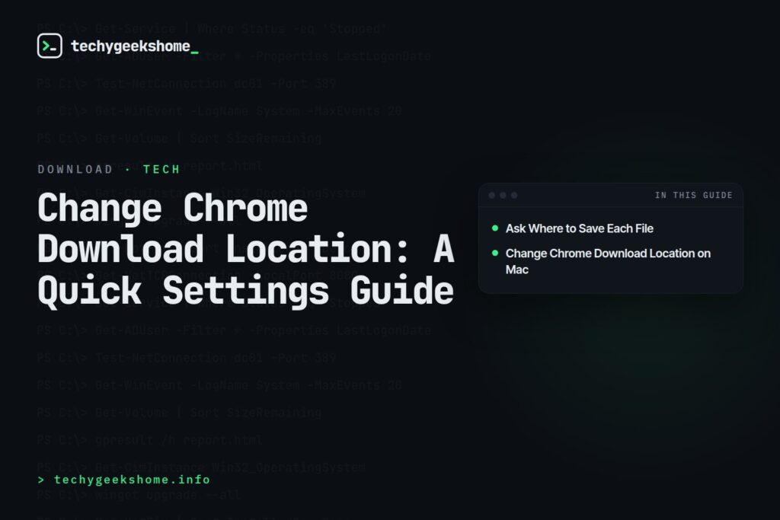Open the techygeekshome_ brand name

(x=135, y=46)
